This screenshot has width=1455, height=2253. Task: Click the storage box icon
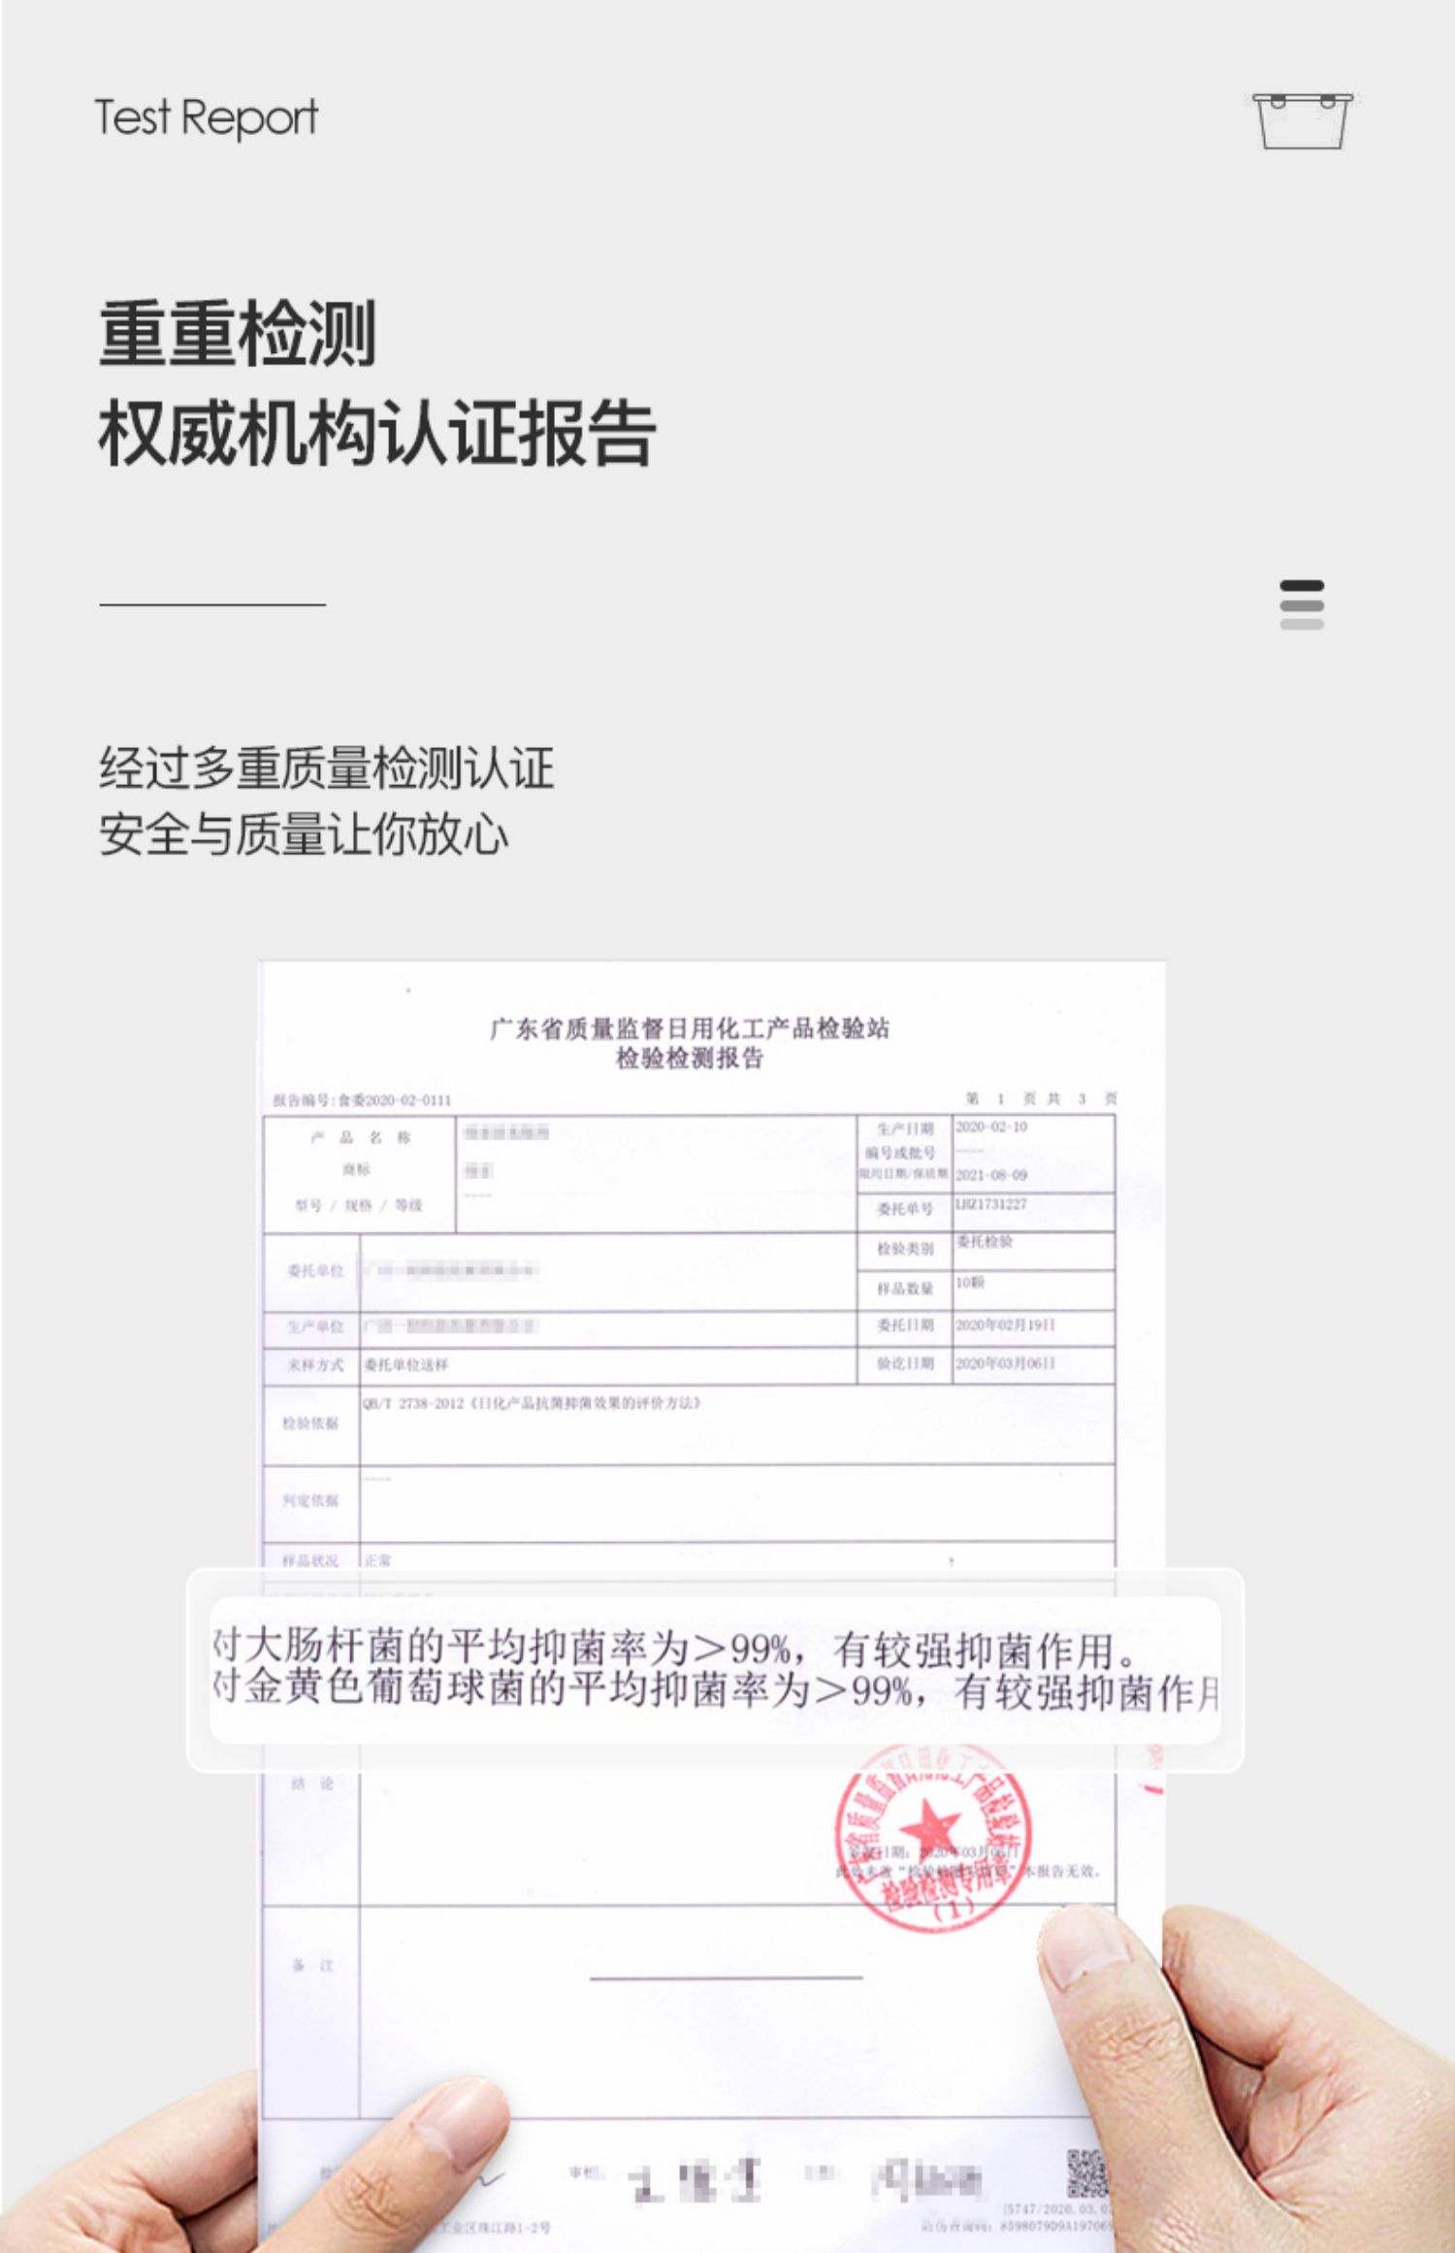tap(1302, 120)
